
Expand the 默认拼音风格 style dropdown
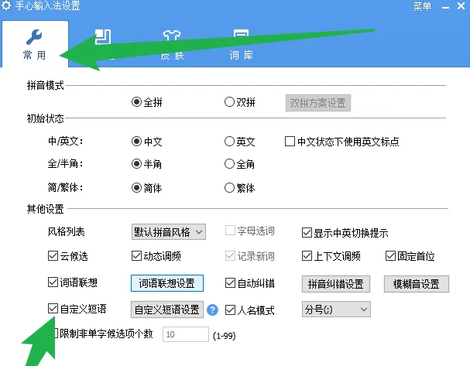coord(168,231)
